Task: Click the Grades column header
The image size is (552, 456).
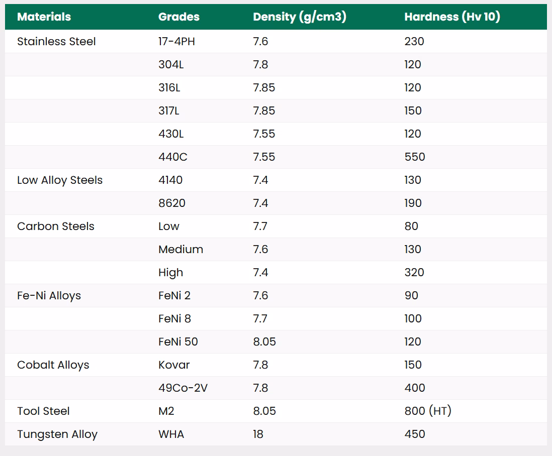Action: tap(178, 17)
